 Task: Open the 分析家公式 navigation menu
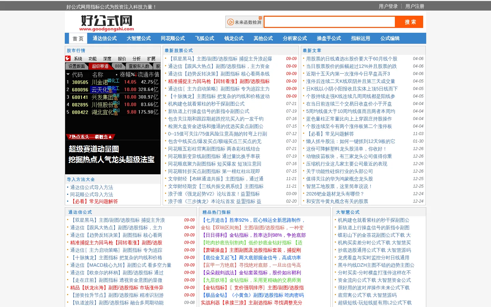295,39
